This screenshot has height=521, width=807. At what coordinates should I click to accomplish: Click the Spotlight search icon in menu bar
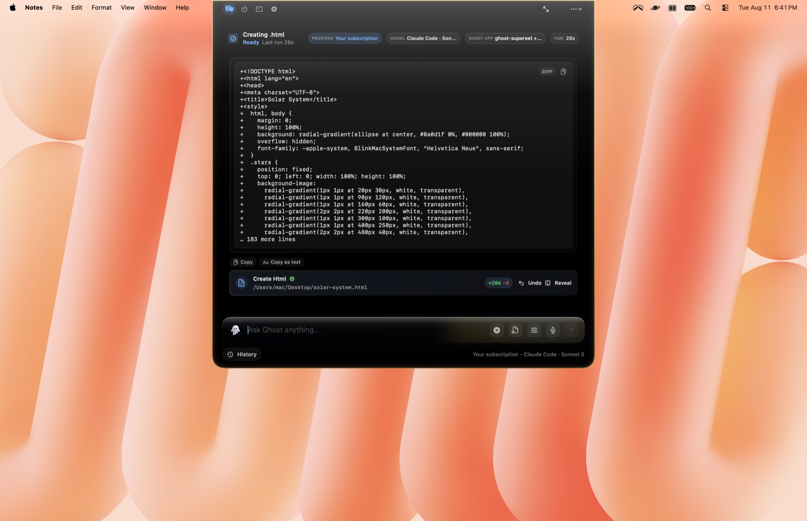pyautogui.click(x=708, y=8)
